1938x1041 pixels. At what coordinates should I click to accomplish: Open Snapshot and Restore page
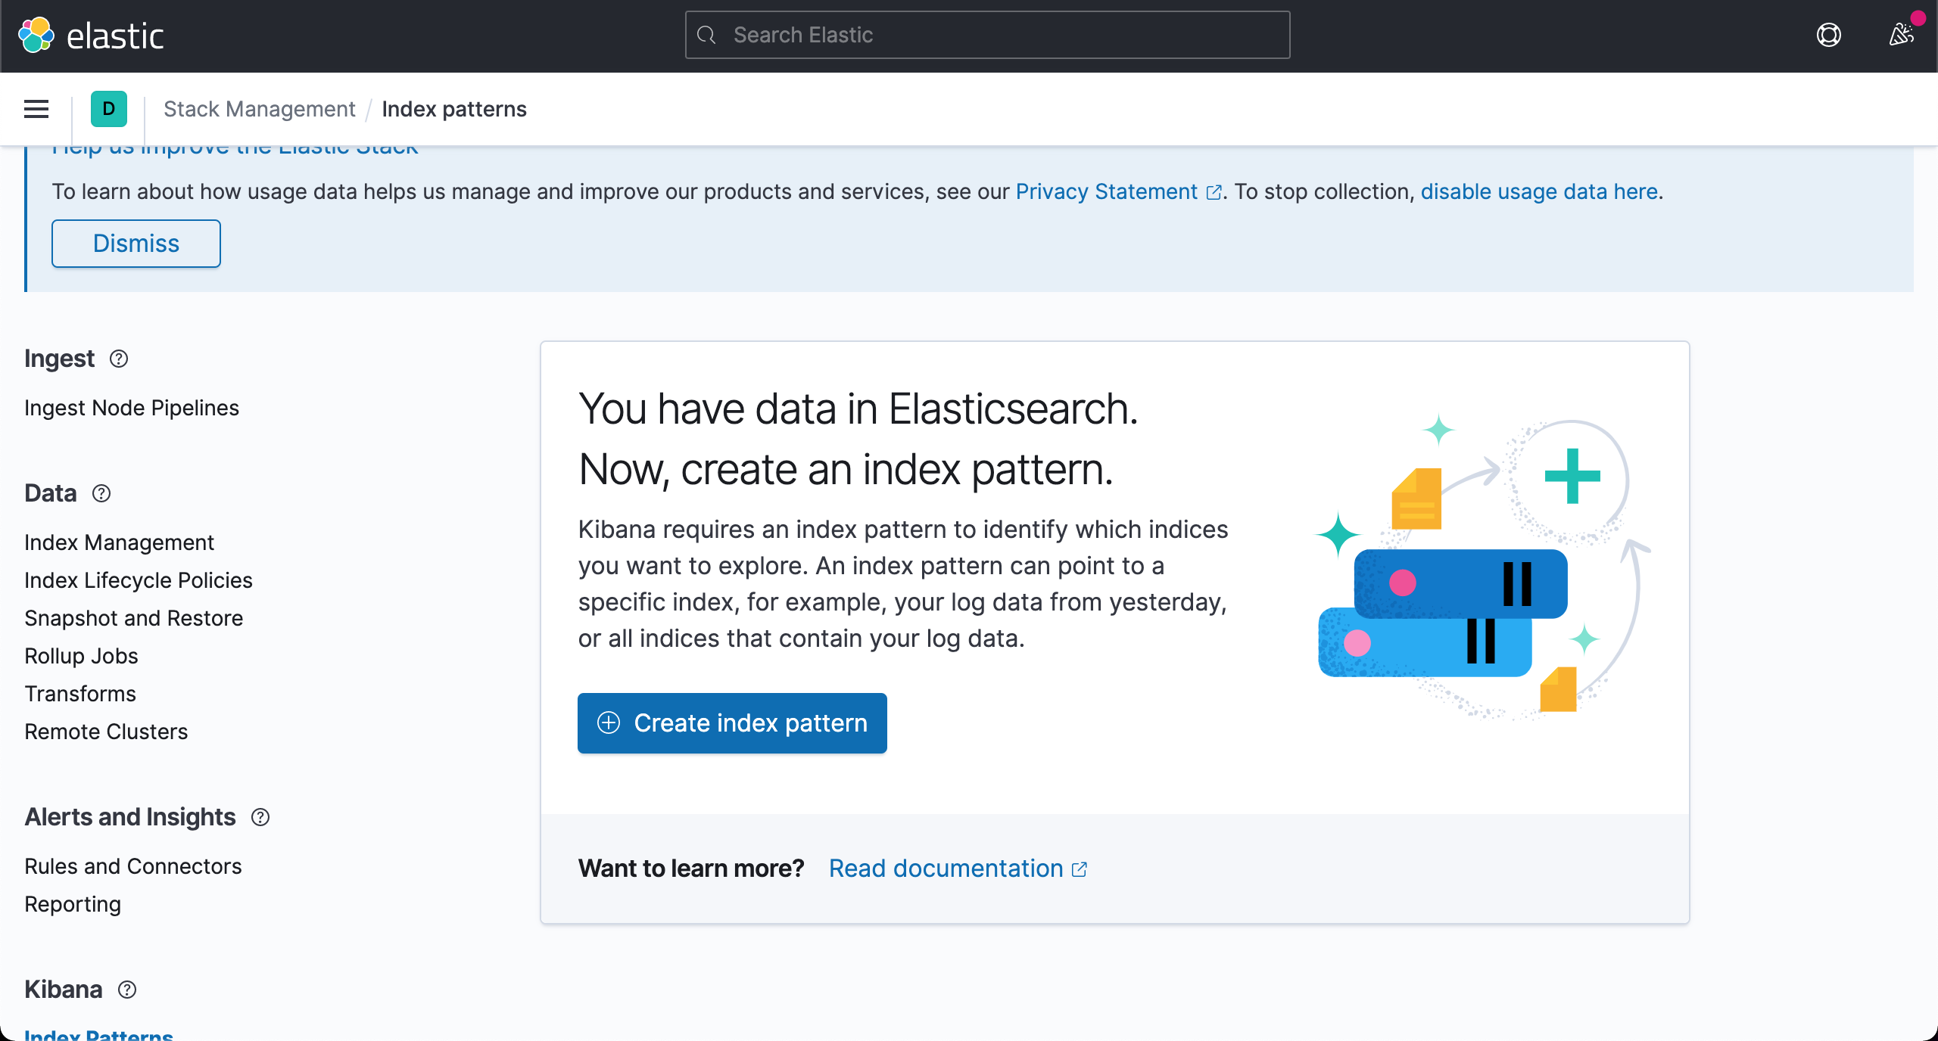click(133, 618)
